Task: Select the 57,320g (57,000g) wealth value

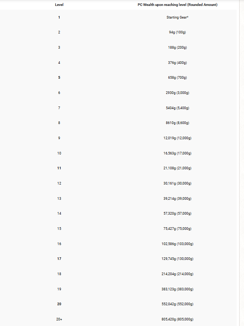Action: click(177, 213)
